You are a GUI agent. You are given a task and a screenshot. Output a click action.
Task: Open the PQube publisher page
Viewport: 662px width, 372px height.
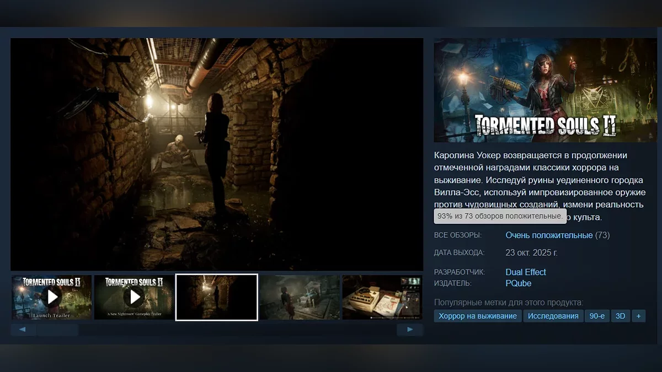pos(519,283)
